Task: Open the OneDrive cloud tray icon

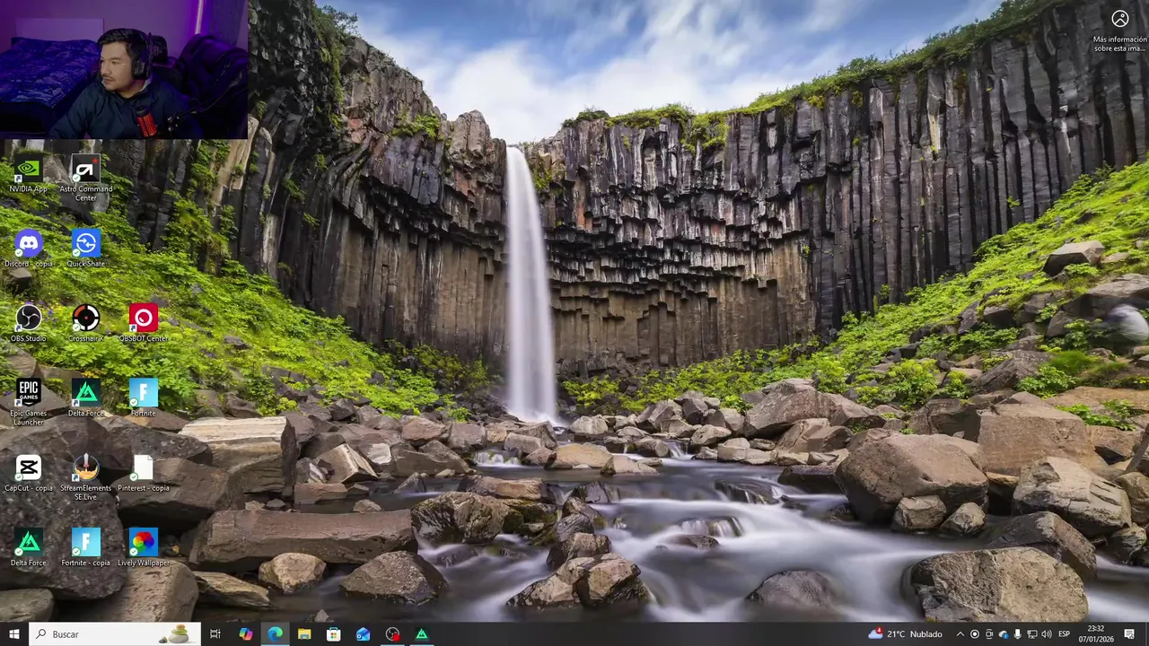Action: (1004, 634)
